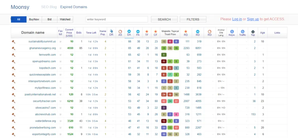Sort by Time Left column header

click(91, 33)
